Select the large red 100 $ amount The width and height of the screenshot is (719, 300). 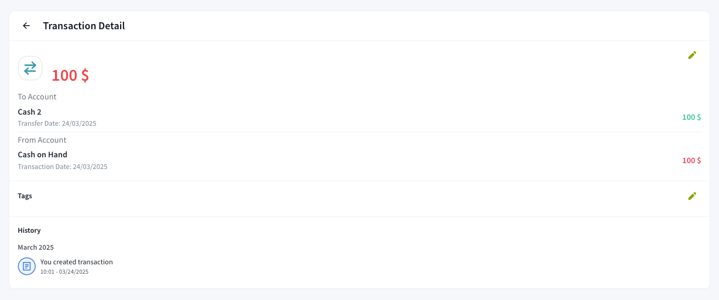(70, 75)
